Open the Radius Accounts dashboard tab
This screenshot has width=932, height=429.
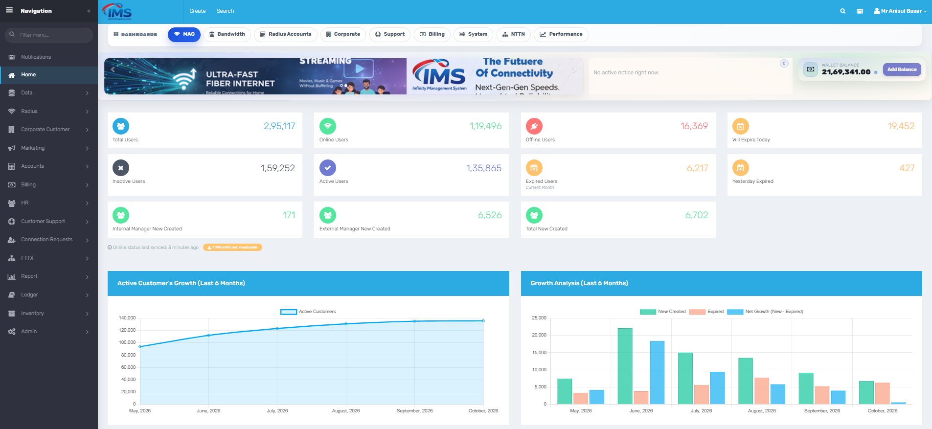pos(286,34)
